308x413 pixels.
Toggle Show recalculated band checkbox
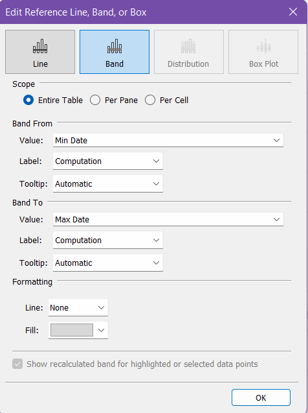(17, 364)
